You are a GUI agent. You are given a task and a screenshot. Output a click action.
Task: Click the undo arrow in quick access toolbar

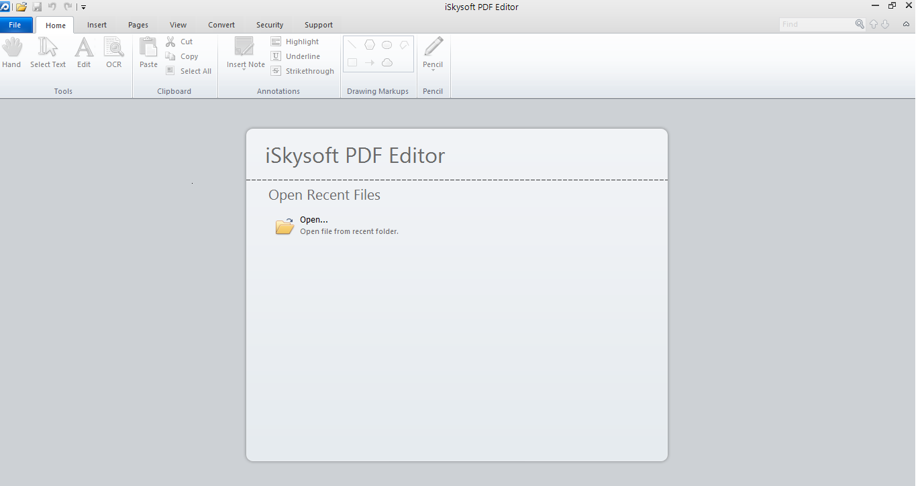click(x=52, y=7)
